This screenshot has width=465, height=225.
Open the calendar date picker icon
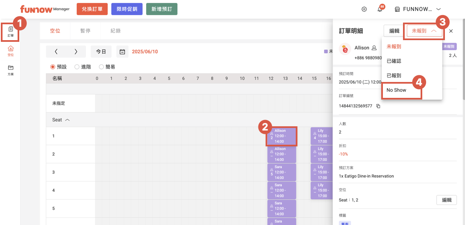[122, 52]
